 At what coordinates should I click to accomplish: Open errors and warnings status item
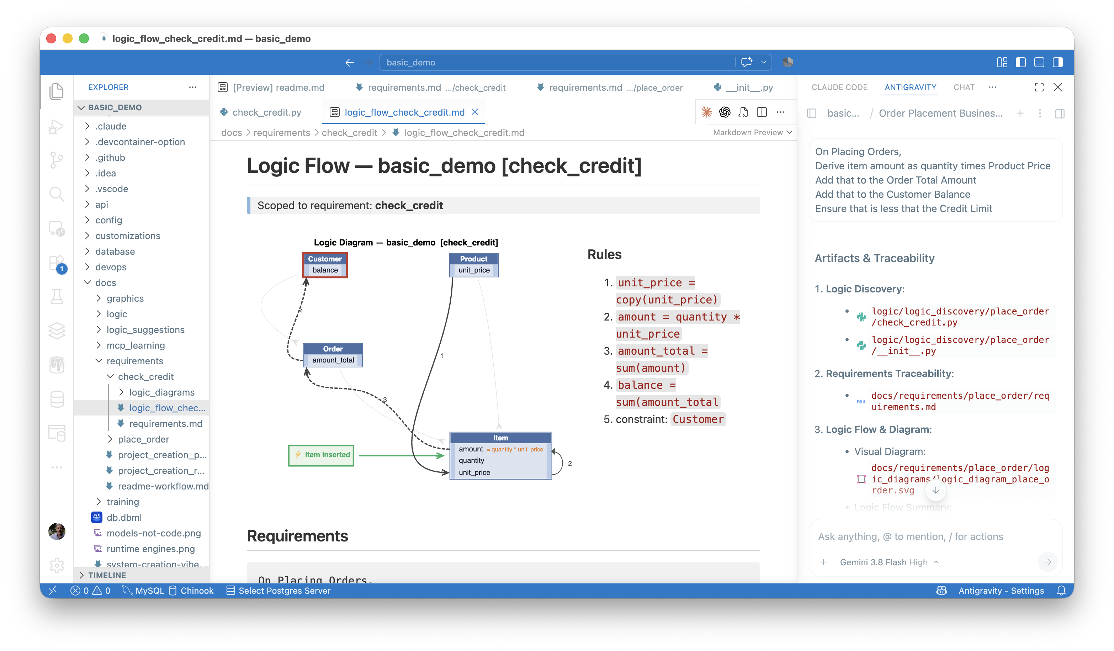click(90, 591)
